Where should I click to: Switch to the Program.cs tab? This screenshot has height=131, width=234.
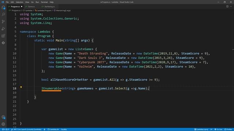15,7
